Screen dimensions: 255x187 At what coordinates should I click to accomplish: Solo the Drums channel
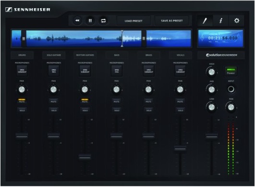point(22,110)
